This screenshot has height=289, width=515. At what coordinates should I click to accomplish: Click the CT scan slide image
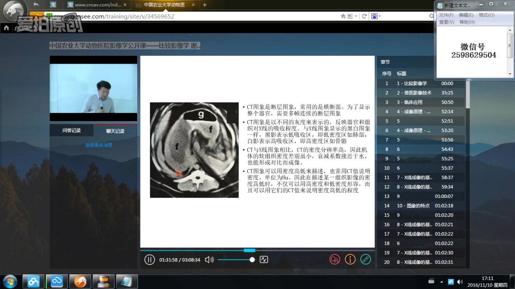coord(194,150)
